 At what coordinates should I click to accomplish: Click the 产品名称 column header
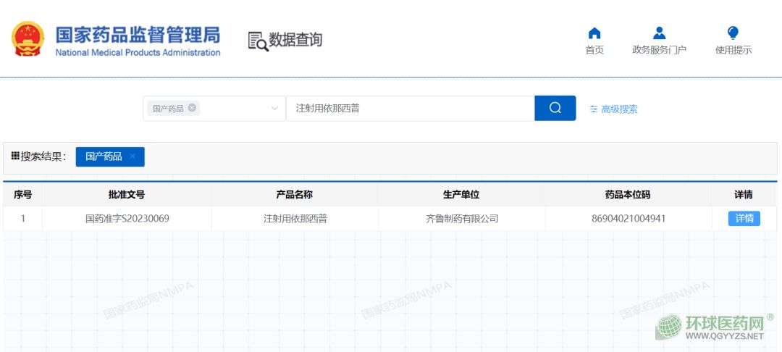(x=295, y=194)
